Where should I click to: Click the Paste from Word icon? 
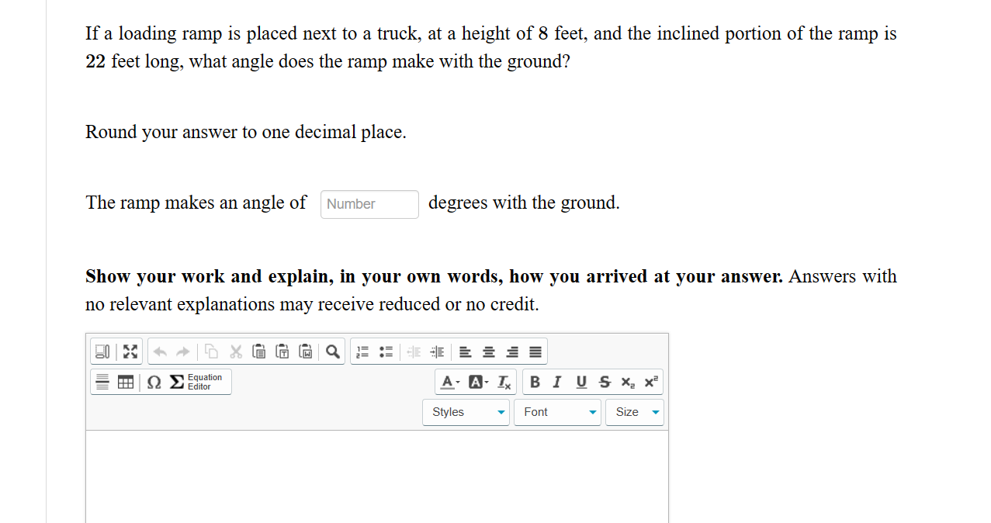click(306, 352)
